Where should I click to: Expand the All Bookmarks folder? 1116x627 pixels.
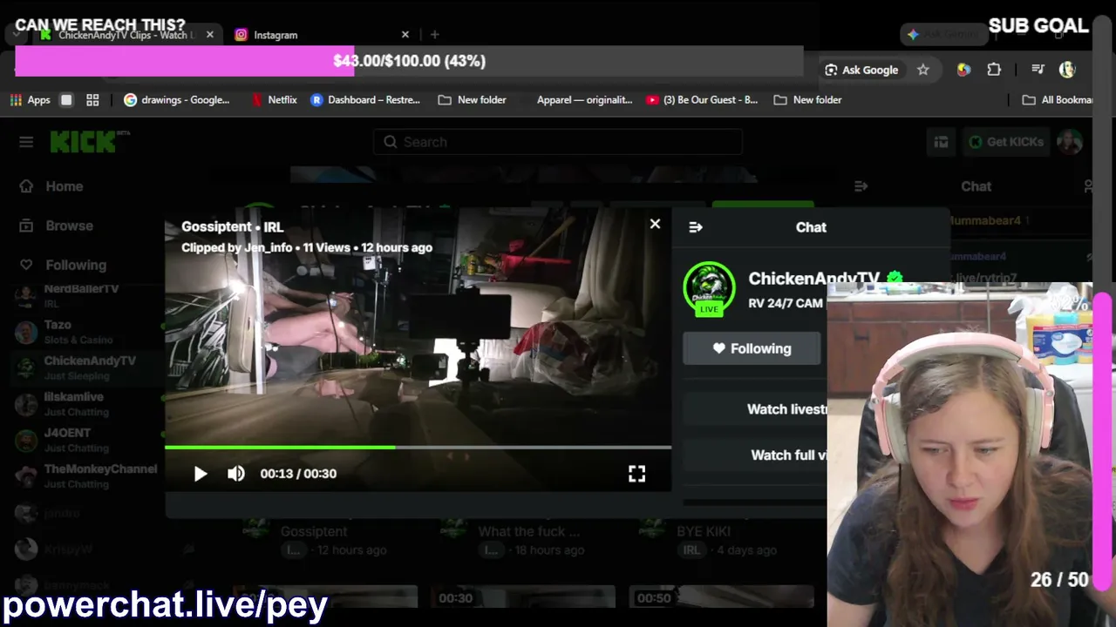click(1058, 100)
